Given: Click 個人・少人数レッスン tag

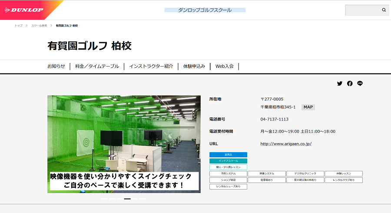Looking at the screenshot, I should (228, 167).
